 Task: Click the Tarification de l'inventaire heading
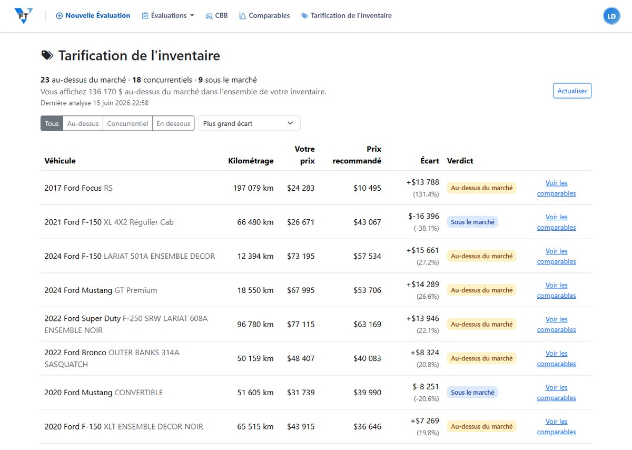click(139, 55)
